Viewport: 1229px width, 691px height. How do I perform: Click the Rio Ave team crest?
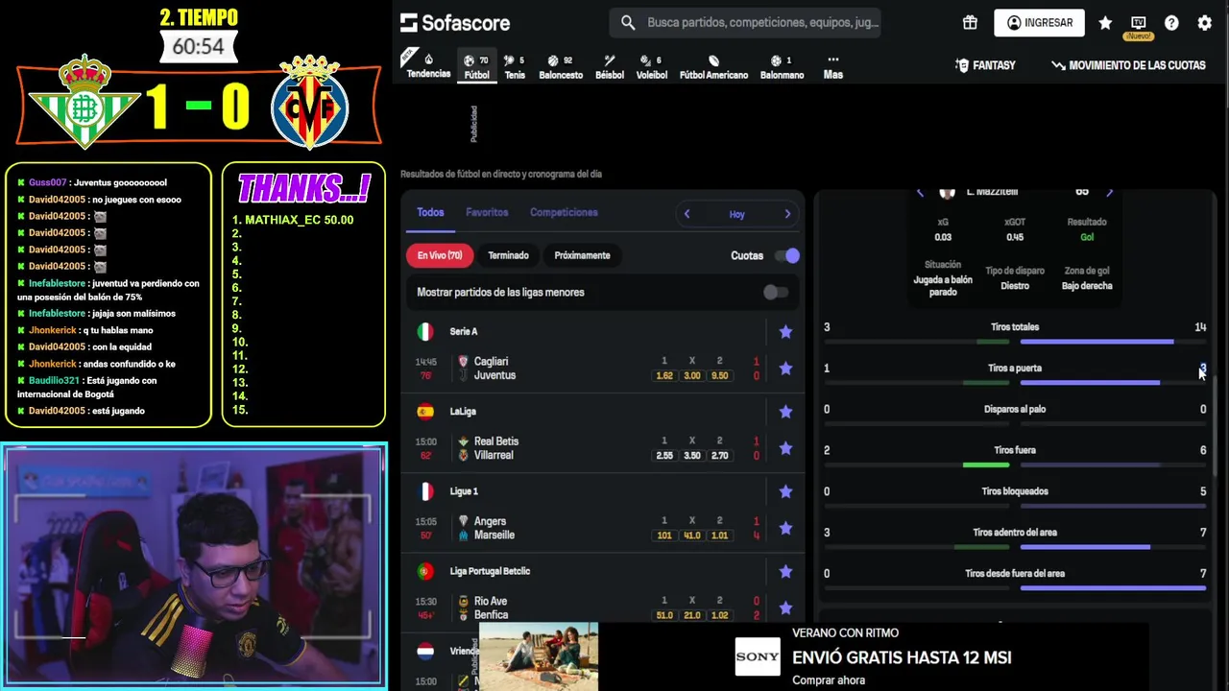click(464, 602)
